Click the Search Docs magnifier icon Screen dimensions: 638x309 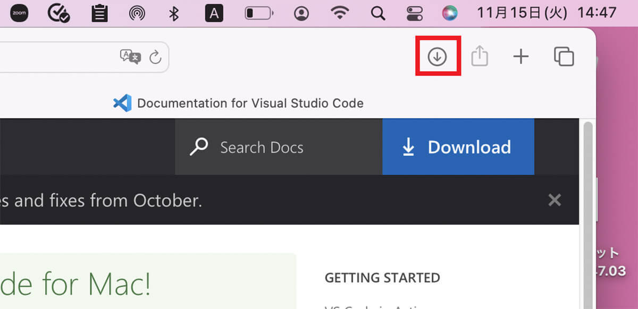point(199,147)
